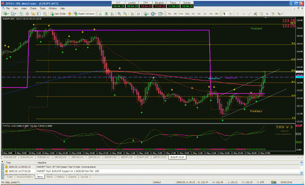Set timeframe to M5
This screenshot has height=185, width=305.
point(176,14)
